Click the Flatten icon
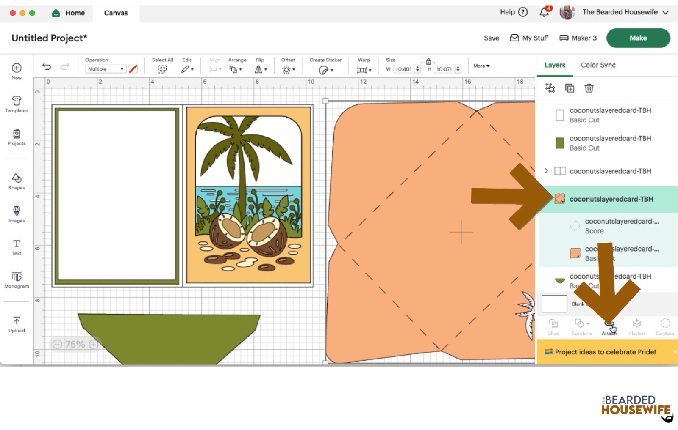Viewport: 678px width, 430px height. point(636,326)
